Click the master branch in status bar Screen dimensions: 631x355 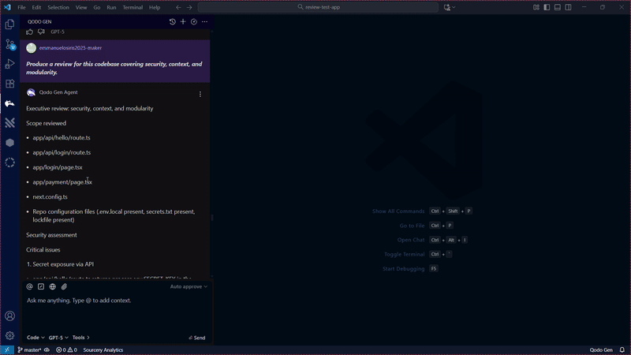[30, 349]
